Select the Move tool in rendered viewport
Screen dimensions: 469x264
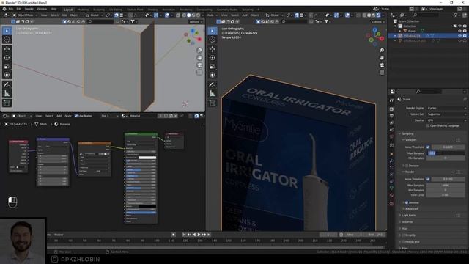click(213, 49)
